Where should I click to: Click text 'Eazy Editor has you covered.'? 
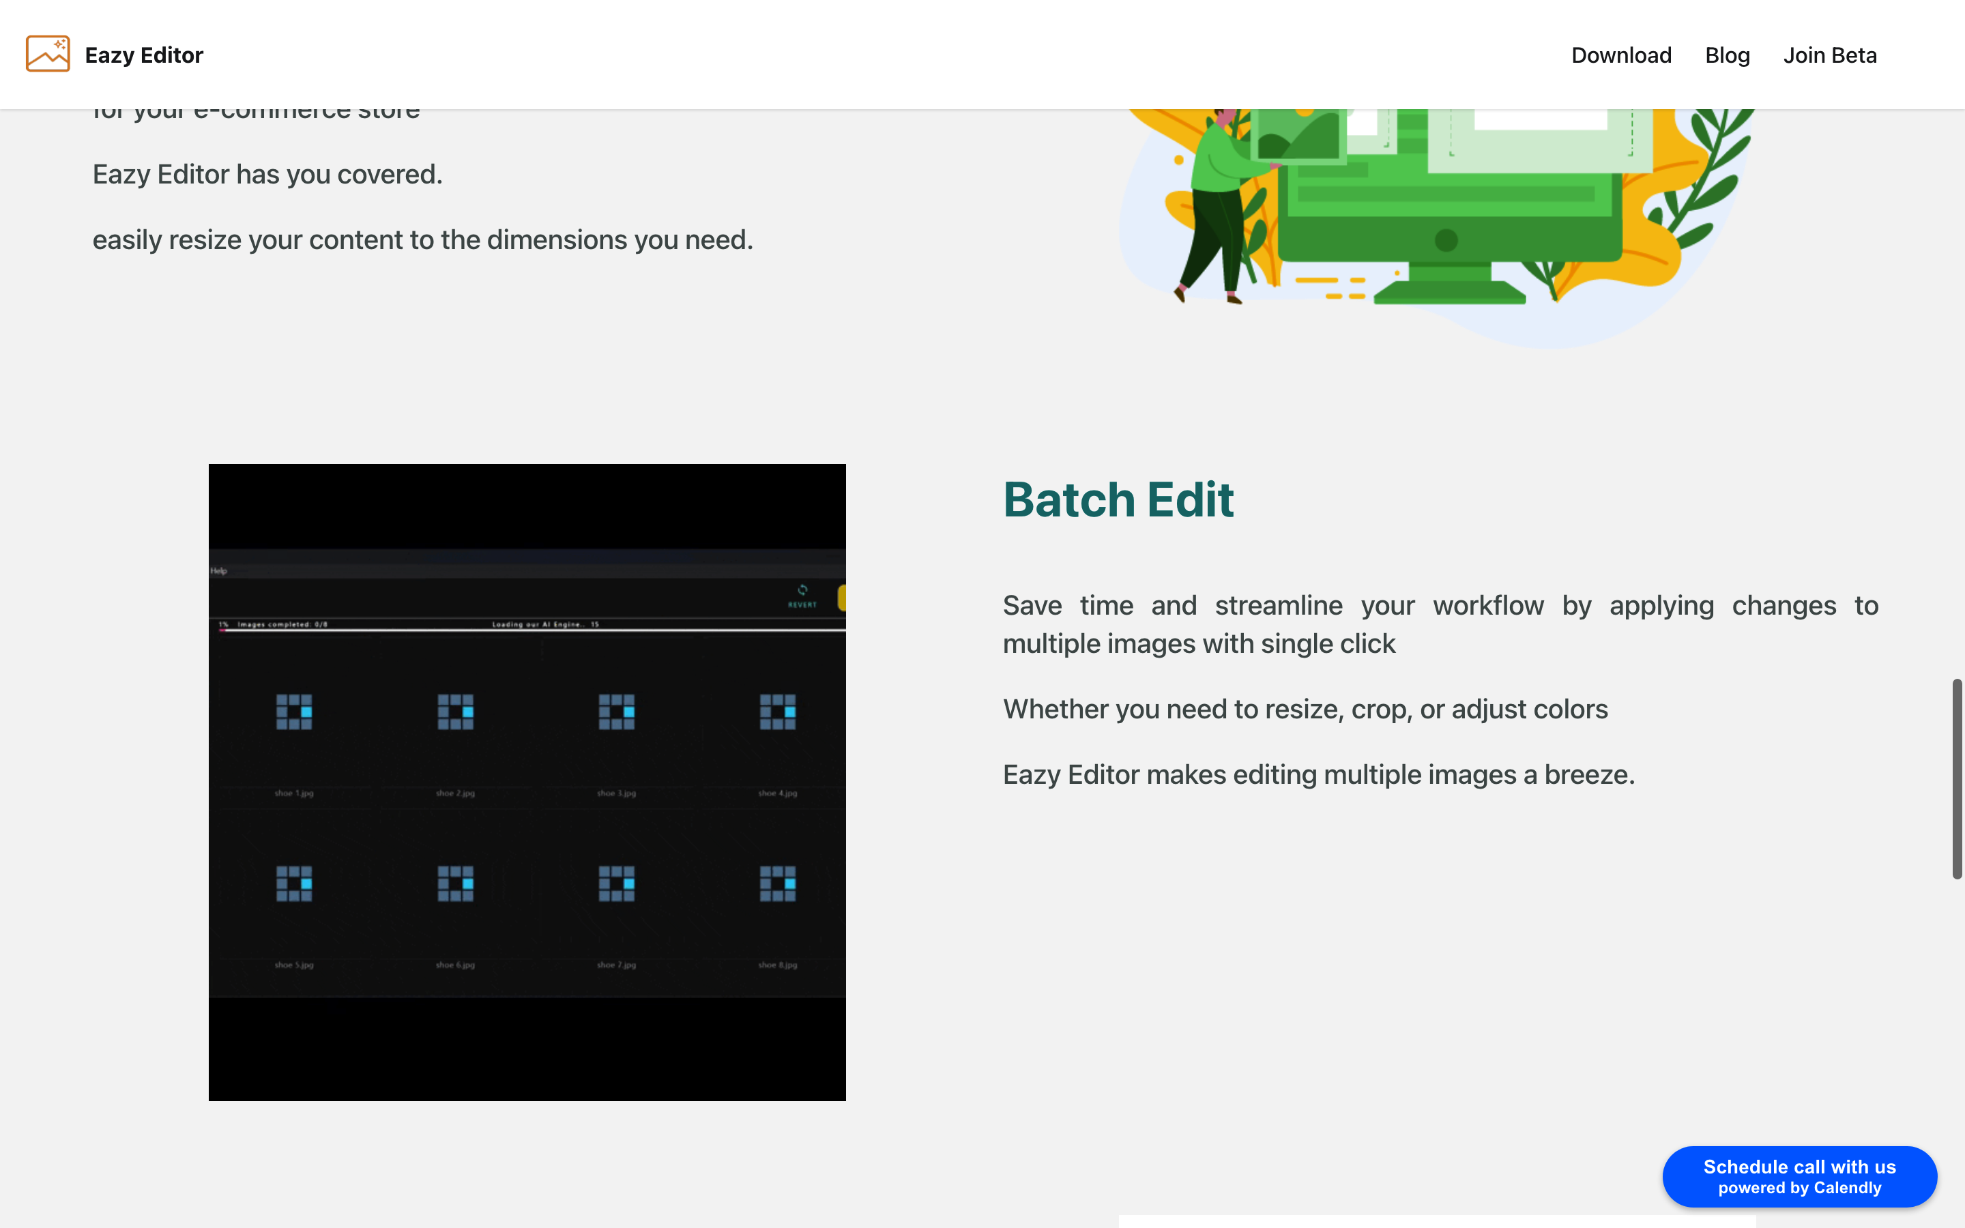click(267, 175)
